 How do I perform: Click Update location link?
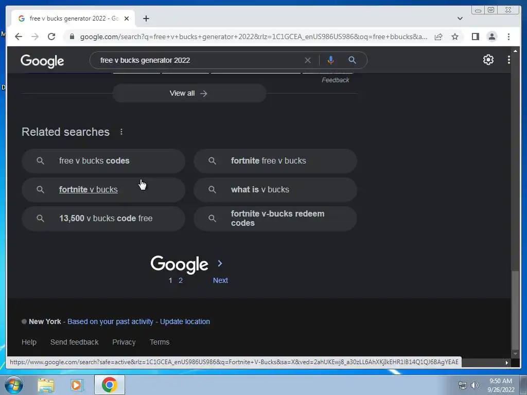pyautogui.click(x=185, y=321)
